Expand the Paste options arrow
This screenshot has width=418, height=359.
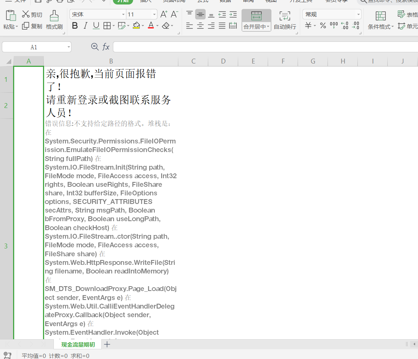tap(17, 27)
